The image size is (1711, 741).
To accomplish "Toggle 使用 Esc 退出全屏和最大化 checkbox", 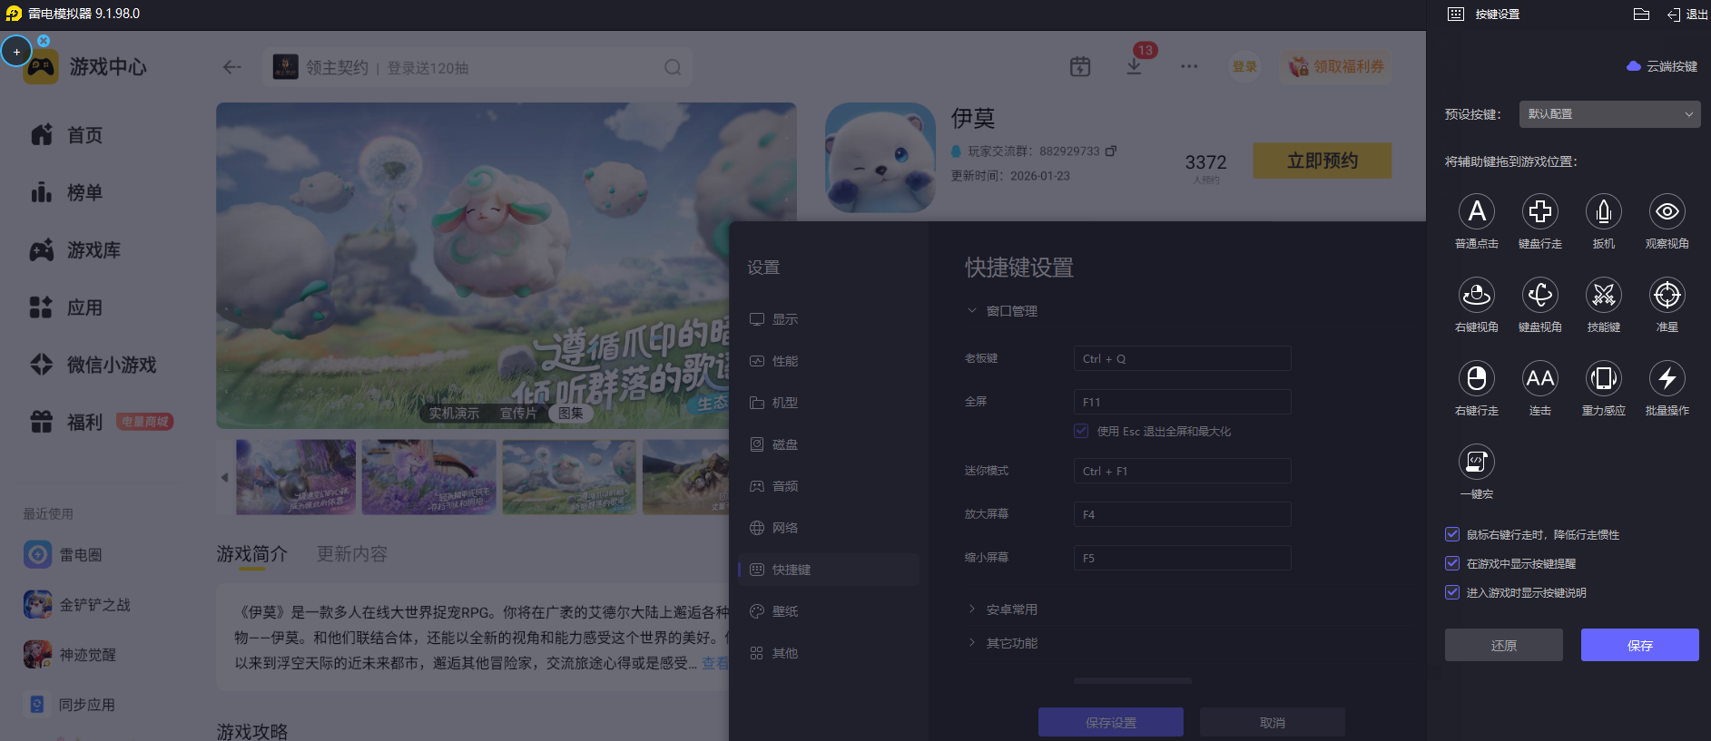I will (x=1081, y=431).
